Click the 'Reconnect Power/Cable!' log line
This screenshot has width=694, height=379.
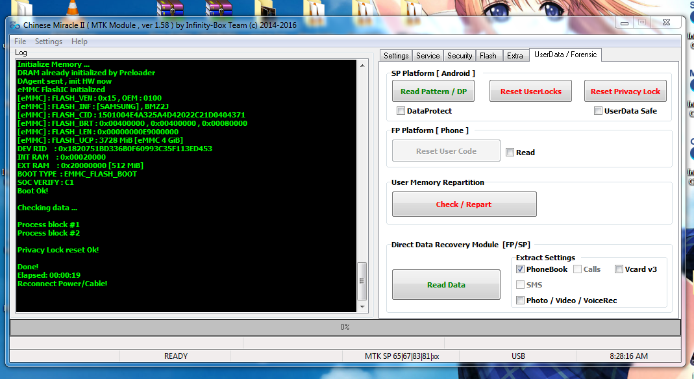click(62, 284)
